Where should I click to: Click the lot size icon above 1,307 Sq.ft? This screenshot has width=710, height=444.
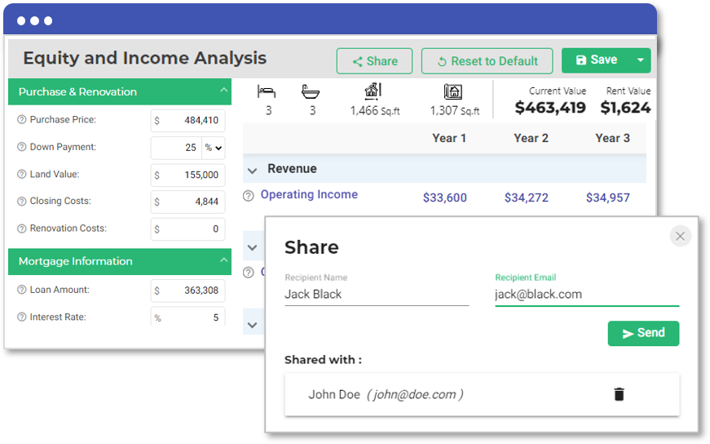[x=452, y=91]
